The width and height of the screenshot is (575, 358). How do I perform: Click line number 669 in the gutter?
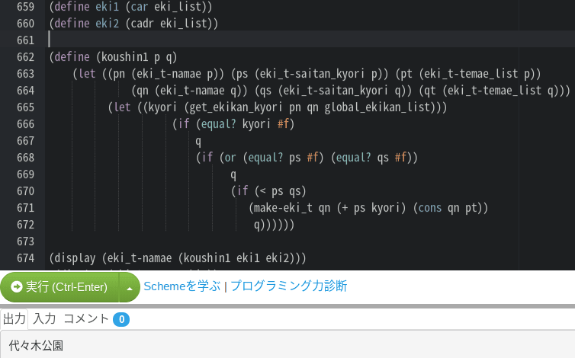point(25,174)
